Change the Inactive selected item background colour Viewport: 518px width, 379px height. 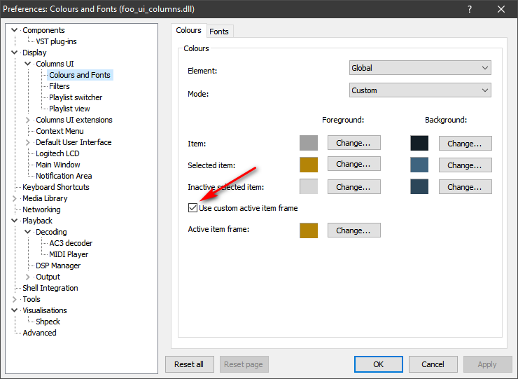click(465, 187)
